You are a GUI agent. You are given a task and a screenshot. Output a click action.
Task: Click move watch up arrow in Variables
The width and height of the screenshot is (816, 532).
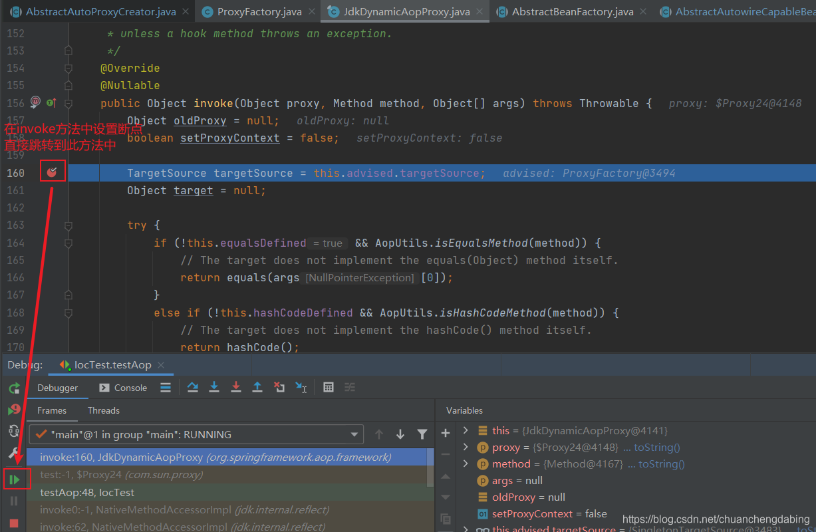(446, 476)
